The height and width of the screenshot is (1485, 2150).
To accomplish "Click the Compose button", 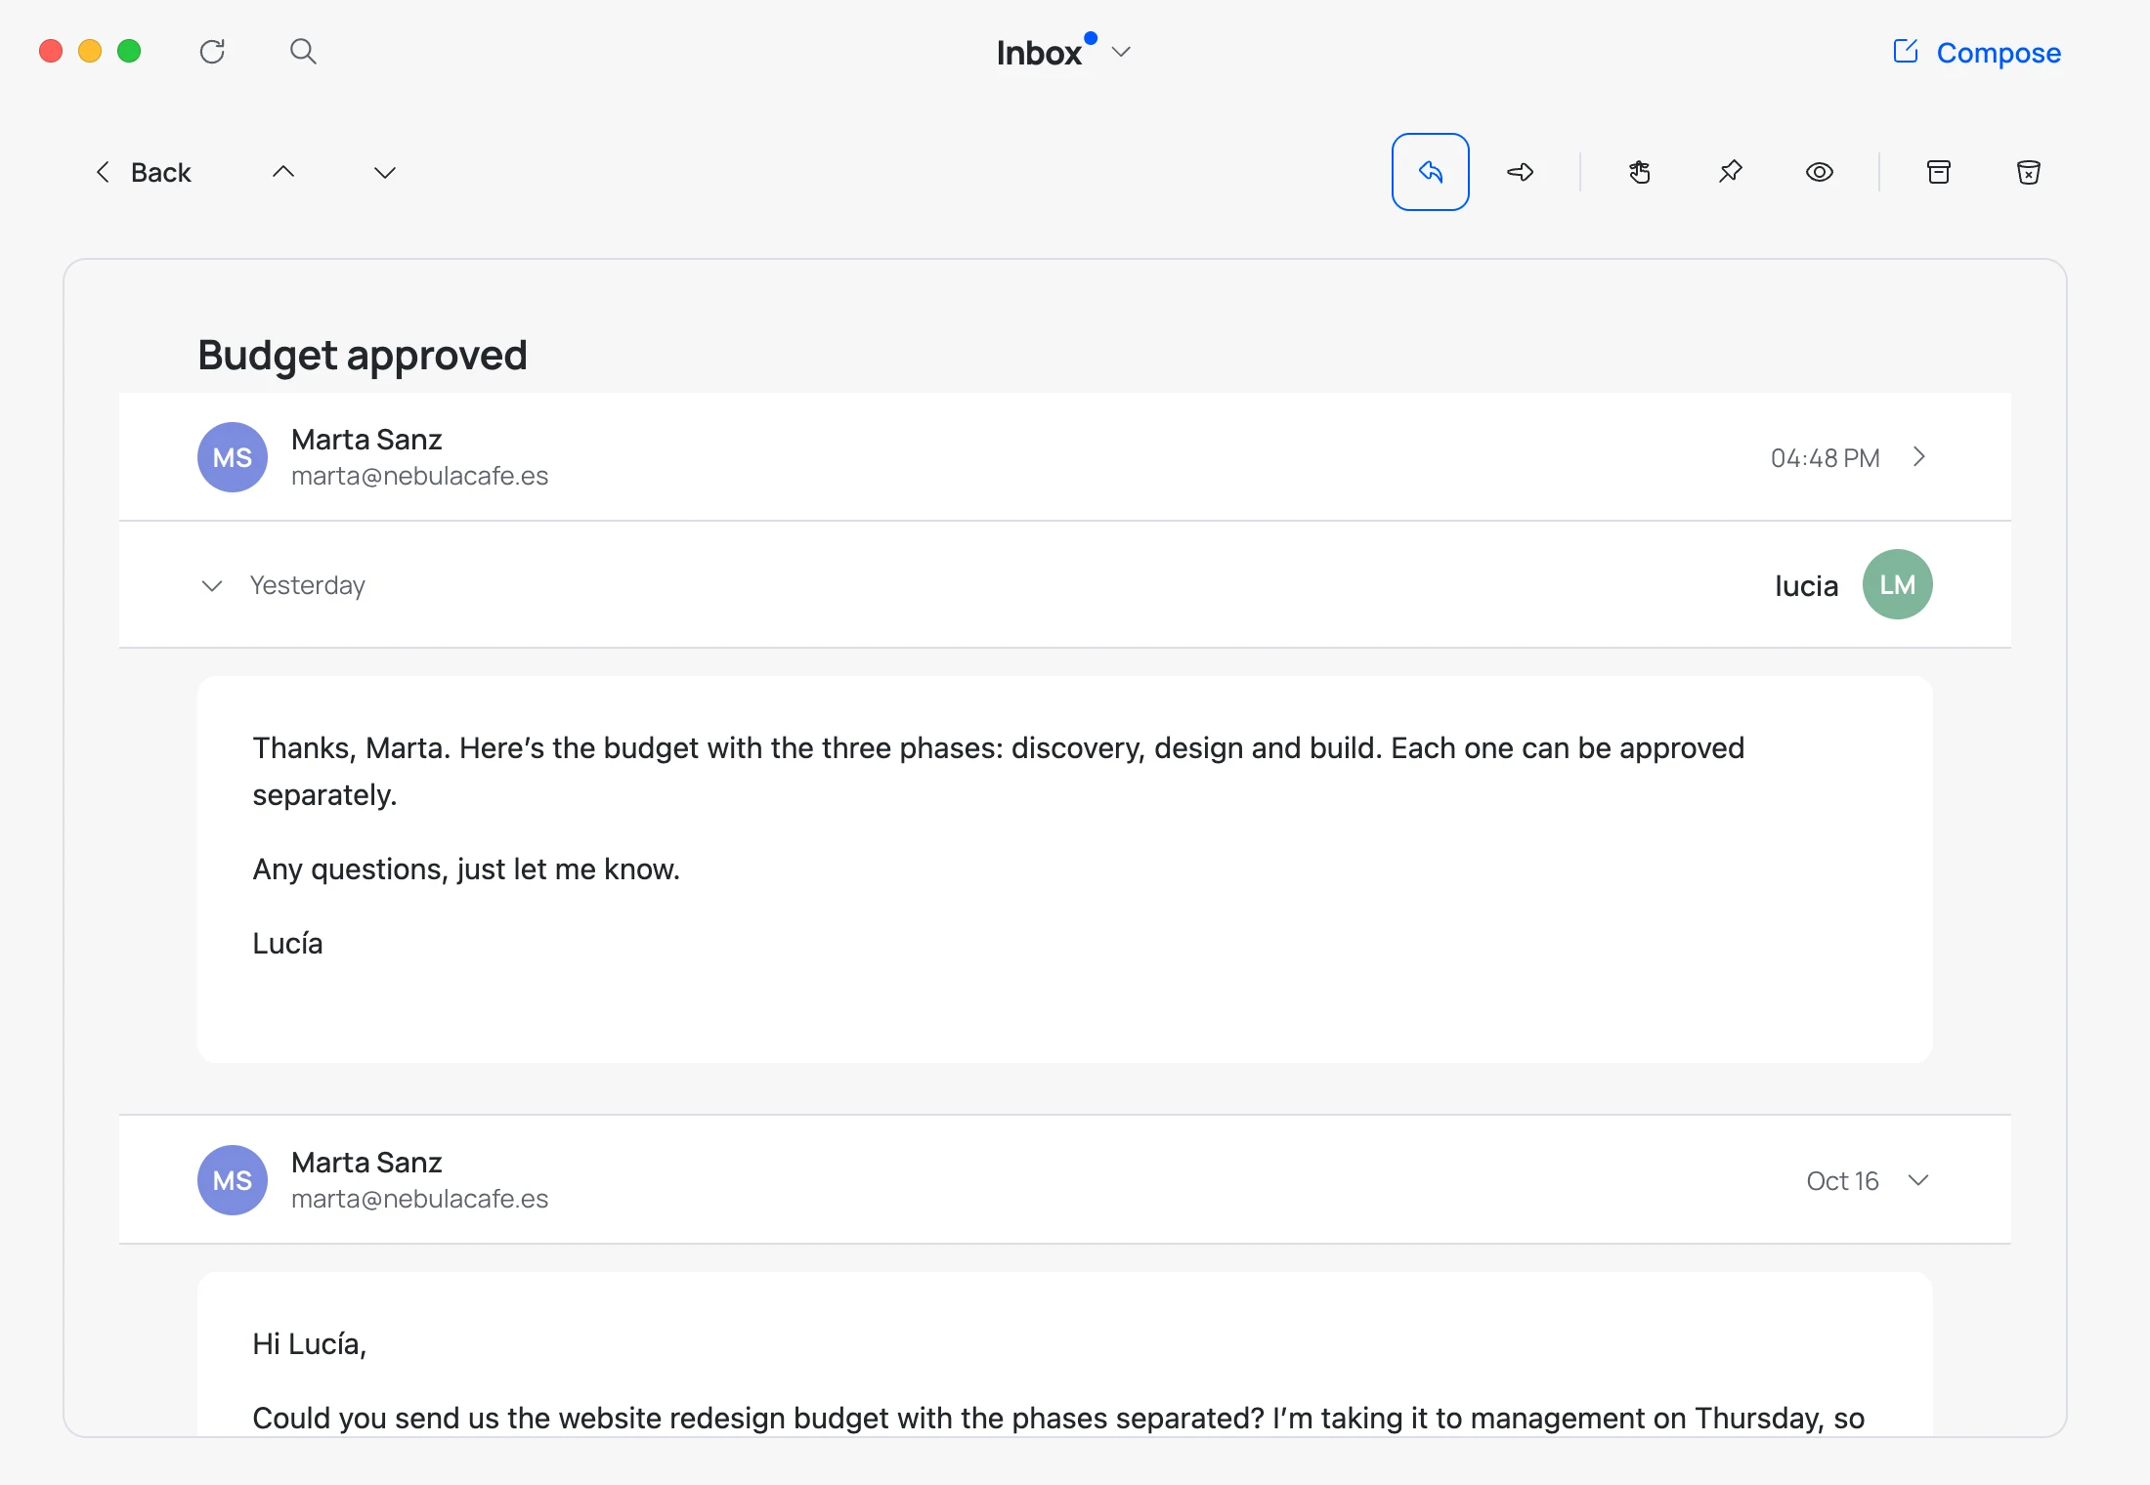I will (1977, 53).
